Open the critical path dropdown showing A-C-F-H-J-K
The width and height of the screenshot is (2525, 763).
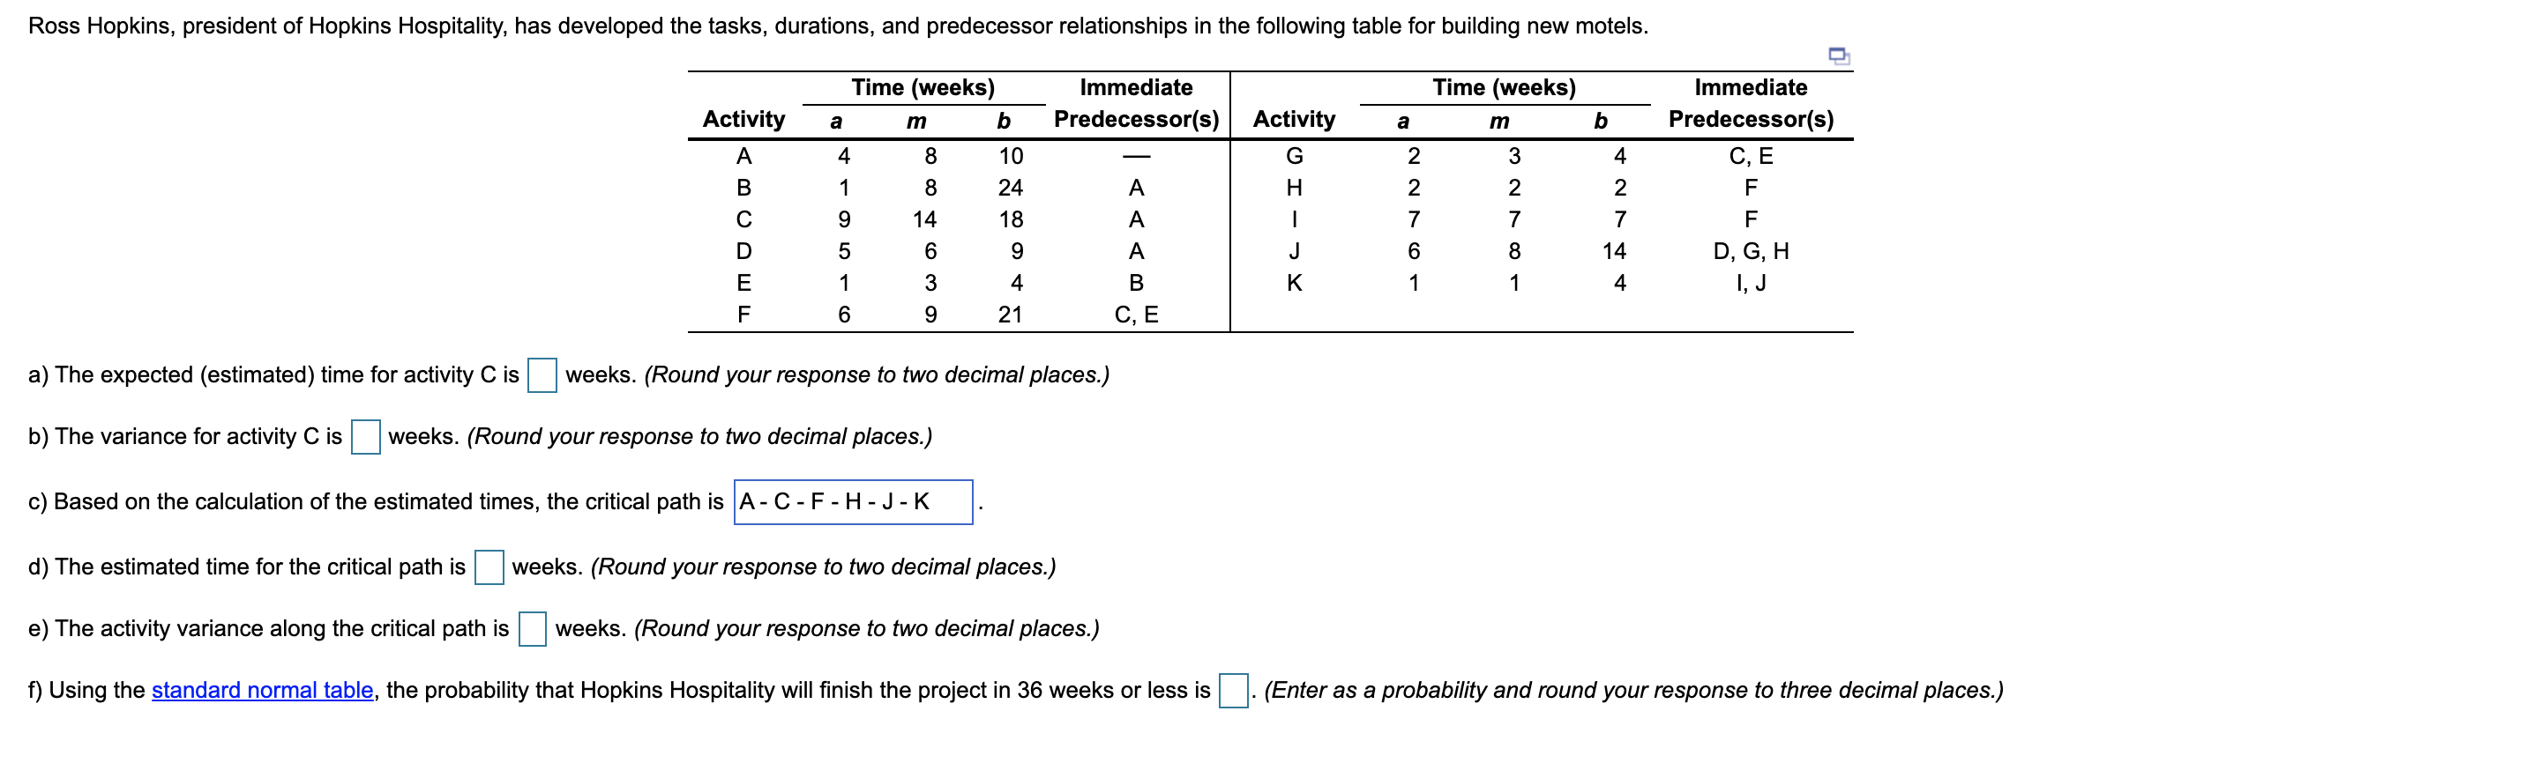[853, 502]
